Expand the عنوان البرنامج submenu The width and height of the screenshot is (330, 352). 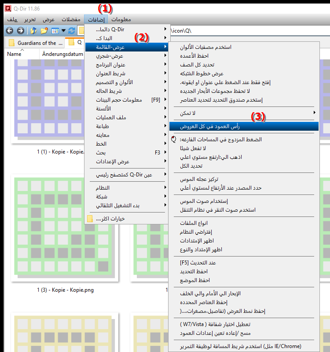(x=127, y=65)
